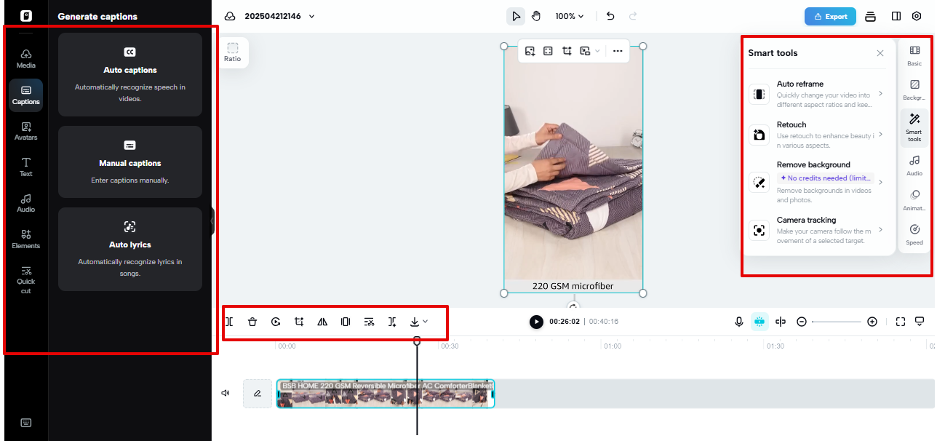This screenshot has width=937, height=441.
Task: Delete the selected clip with trash icon
Action: 252,322
